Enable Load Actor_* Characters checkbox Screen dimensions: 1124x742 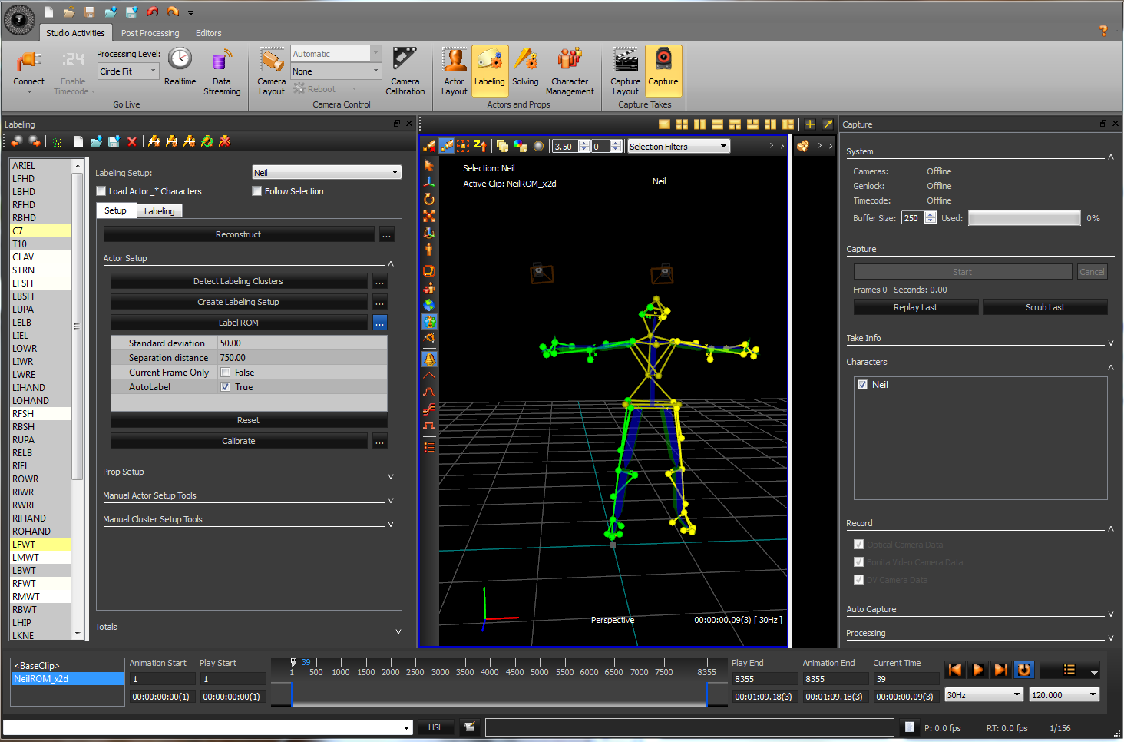[101, 191]
